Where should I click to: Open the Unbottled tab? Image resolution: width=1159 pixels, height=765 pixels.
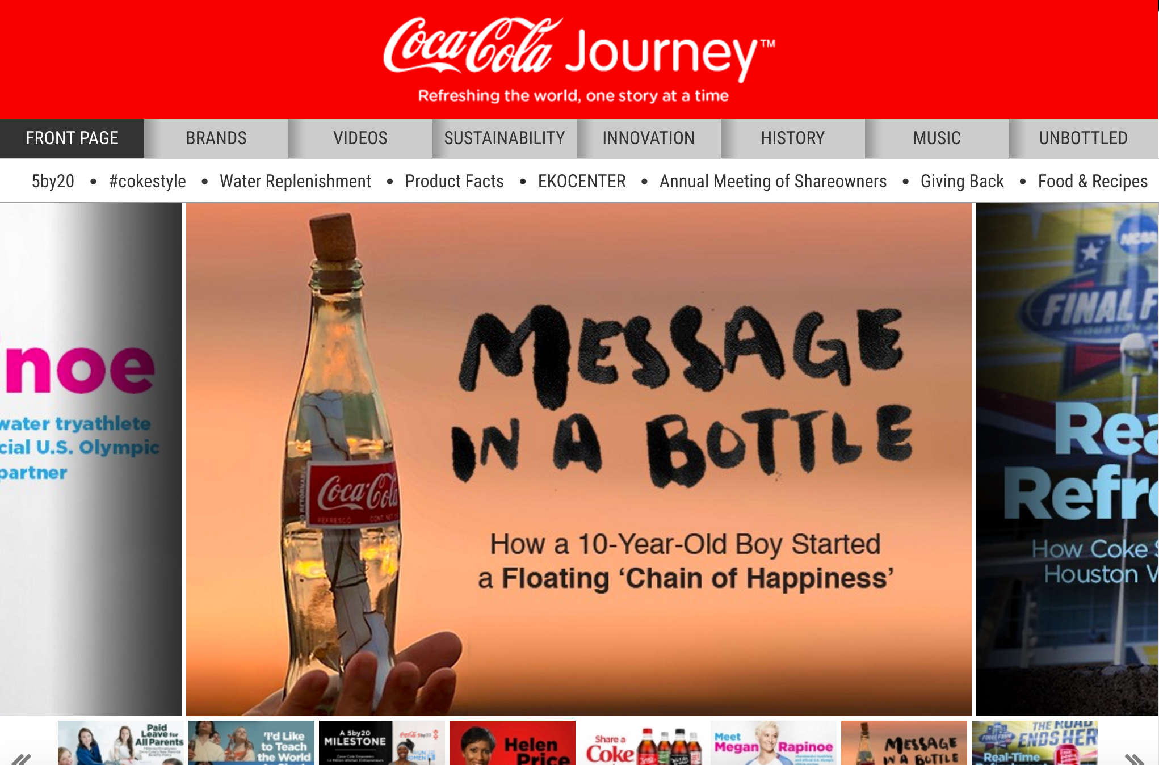click(x=1084, y=138)
